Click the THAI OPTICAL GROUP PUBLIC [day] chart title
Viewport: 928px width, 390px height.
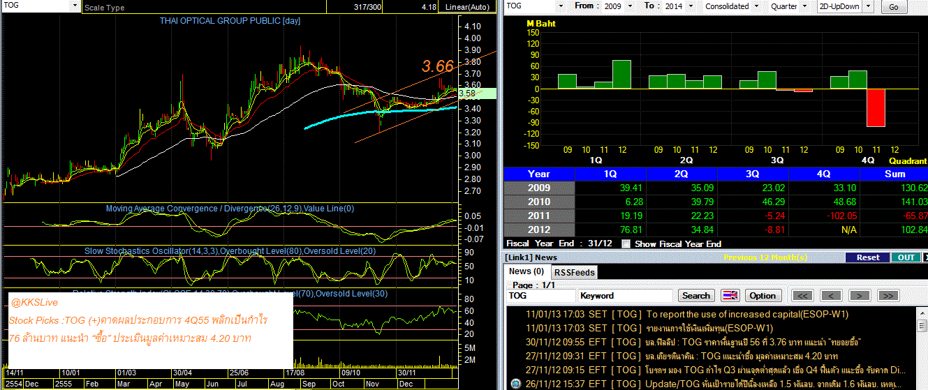[x=230, y=21]
